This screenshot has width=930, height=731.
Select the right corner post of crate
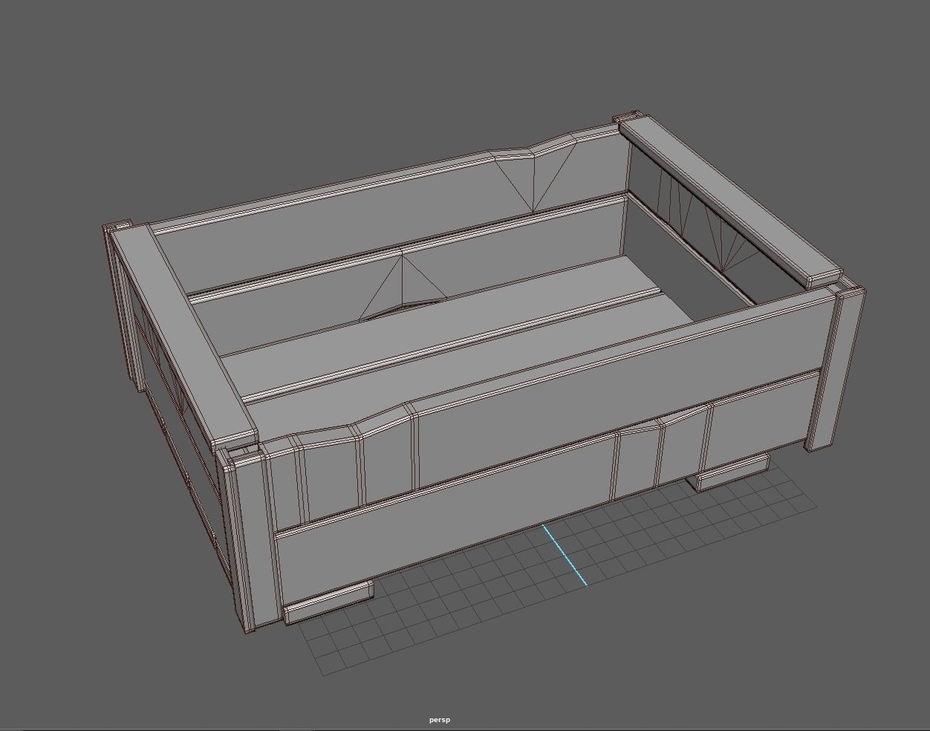[x=835, y=369]
